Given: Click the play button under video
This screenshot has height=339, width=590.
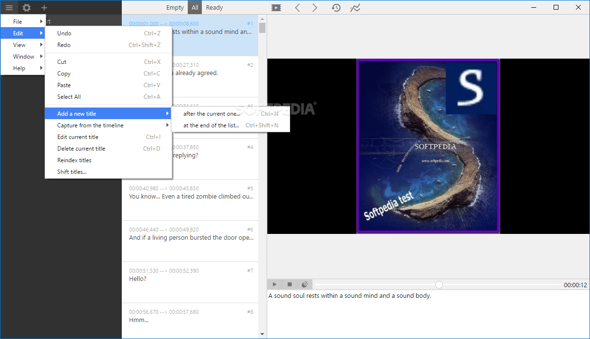Looking at the screenshot, I should coord(275,284).
